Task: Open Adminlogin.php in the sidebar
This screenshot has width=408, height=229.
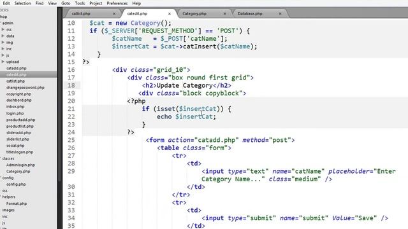Action: (20, 165)
